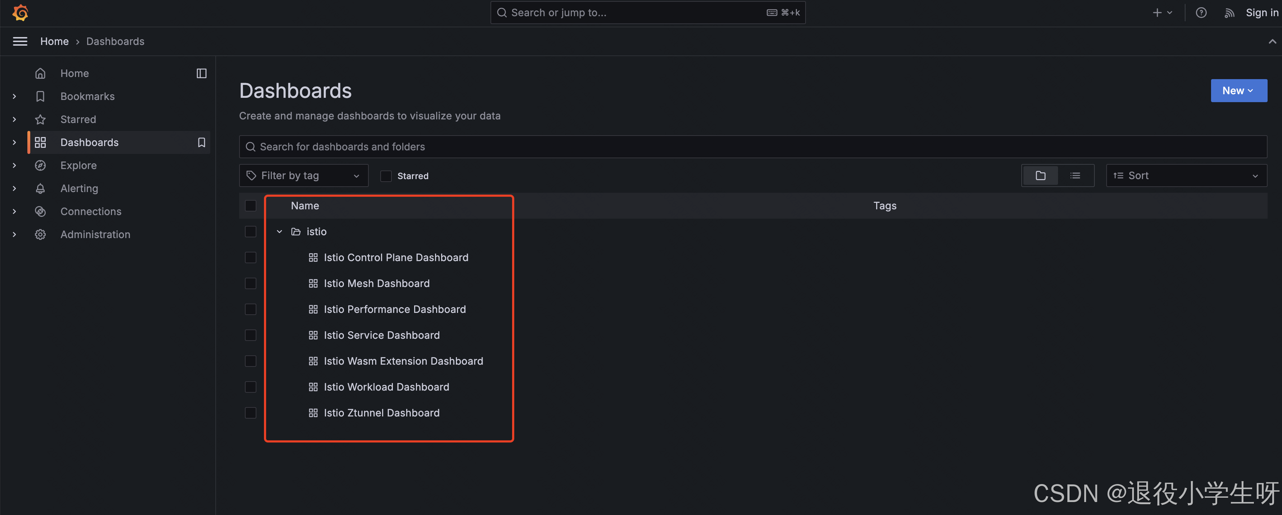Click the Bookmarks ribbon icon in sidebar
The height and width of the screenshot is (515, 1282).
pyautogui.click(x=40, y=96)
